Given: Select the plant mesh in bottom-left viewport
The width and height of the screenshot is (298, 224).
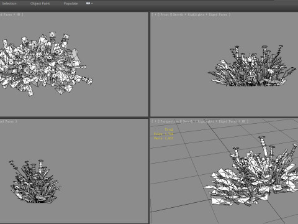Looking at the screenshot, I should pos(35,182).
